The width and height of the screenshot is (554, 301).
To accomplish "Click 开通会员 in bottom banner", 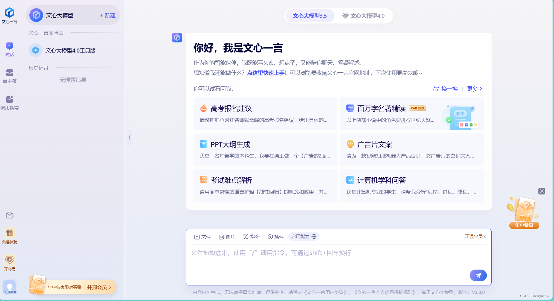I will point(99,287).
